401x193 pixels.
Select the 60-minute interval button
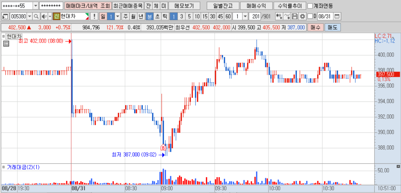tap(228, 17)
